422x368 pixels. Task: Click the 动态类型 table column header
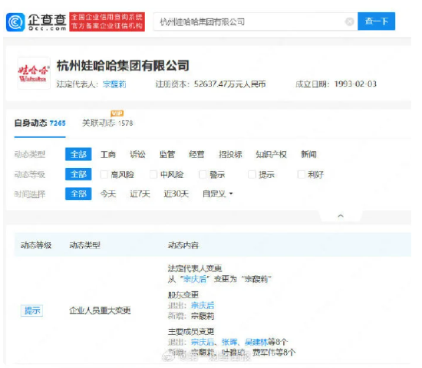pos(84,245)
